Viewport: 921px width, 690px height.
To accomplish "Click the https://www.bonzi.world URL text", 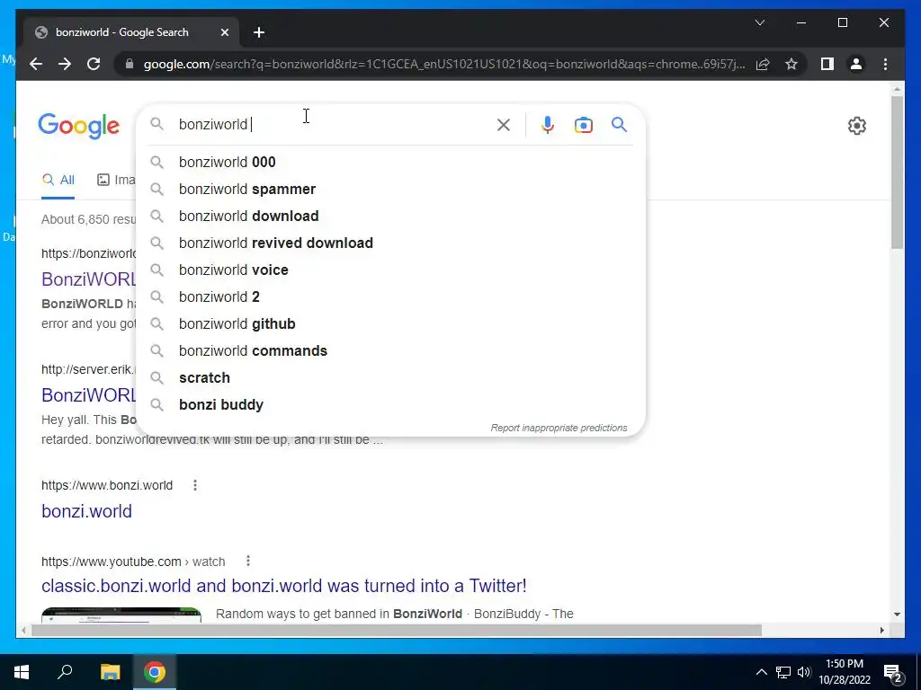I will point(107,485).
